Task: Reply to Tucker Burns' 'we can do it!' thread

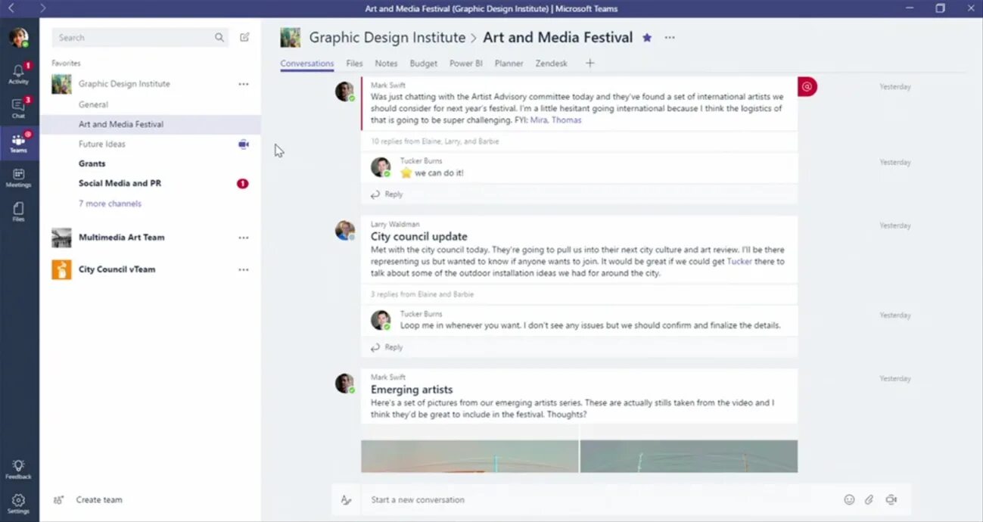Action: pos(387,194)
